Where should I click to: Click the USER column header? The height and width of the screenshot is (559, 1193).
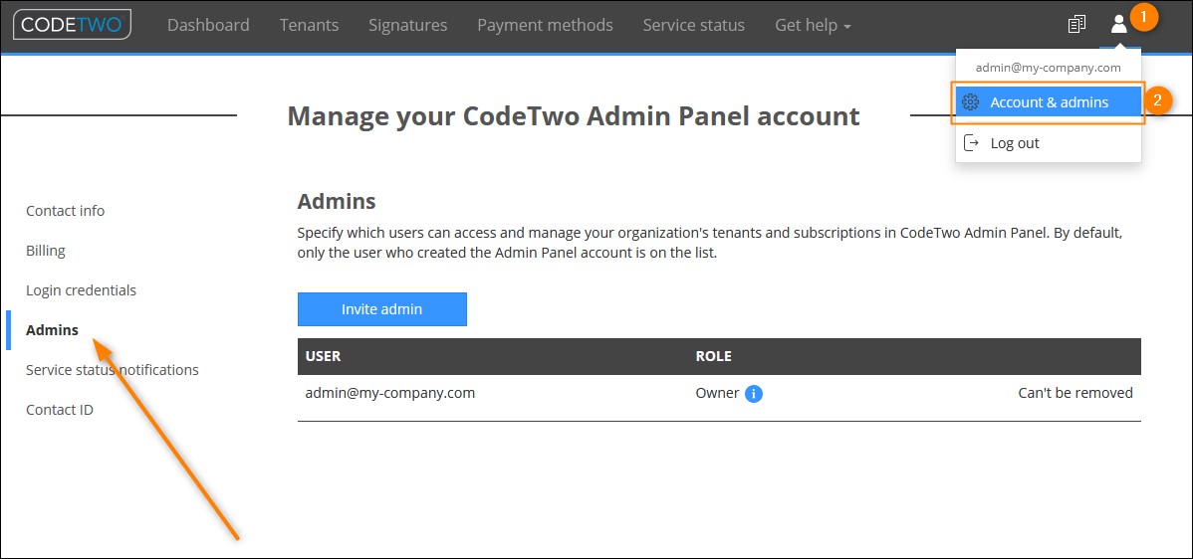coord(323,356)
